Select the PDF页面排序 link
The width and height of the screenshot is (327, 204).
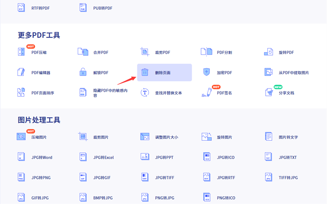[43, 93]
